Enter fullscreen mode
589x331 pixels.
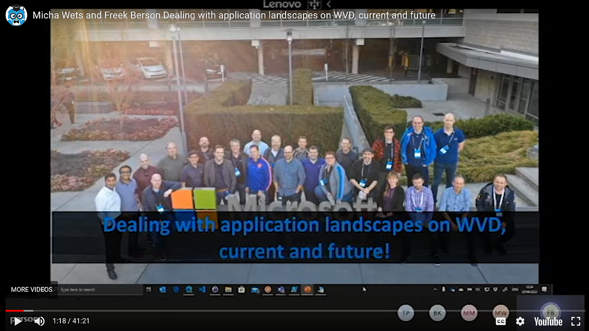point(576,321)
